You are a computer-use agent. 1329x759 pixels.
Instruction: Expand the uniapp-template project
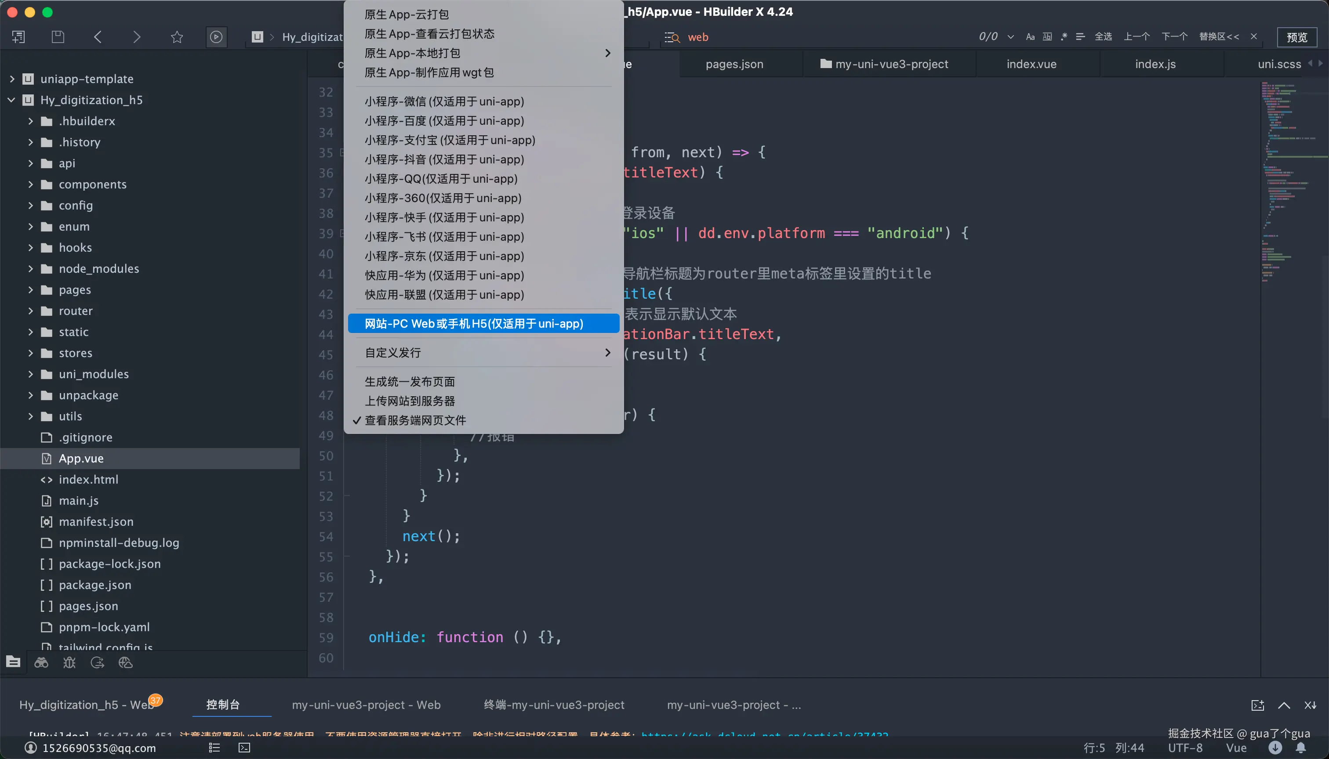click(x=12, y=79)
